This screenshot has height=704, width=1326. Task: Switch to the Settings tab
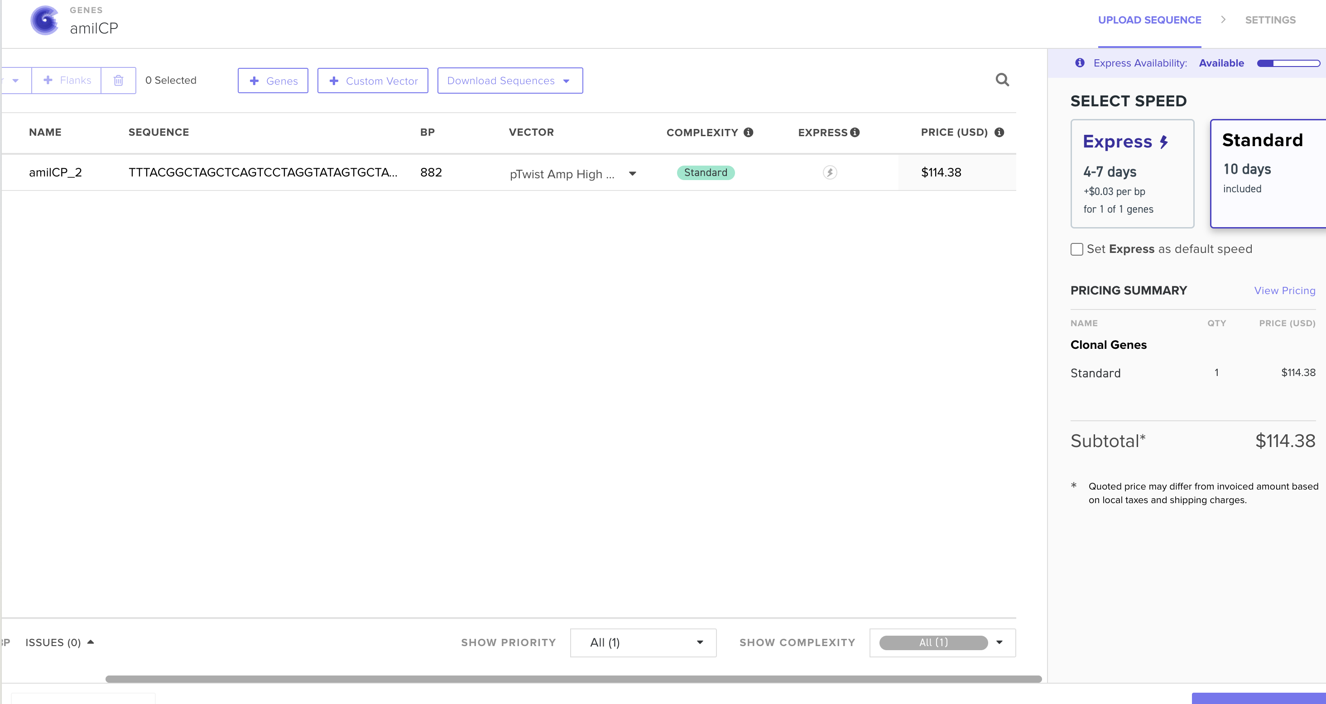pos(1271,20)
